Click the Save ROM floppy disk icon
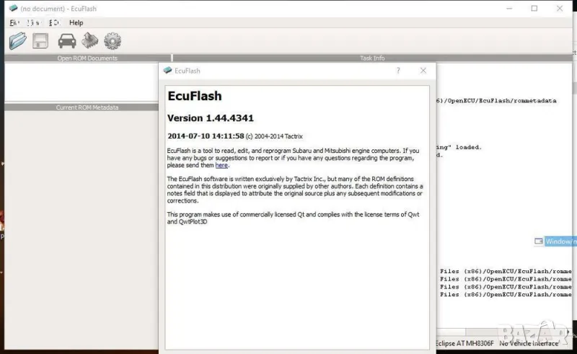The image size is (577, 354). 40,41
